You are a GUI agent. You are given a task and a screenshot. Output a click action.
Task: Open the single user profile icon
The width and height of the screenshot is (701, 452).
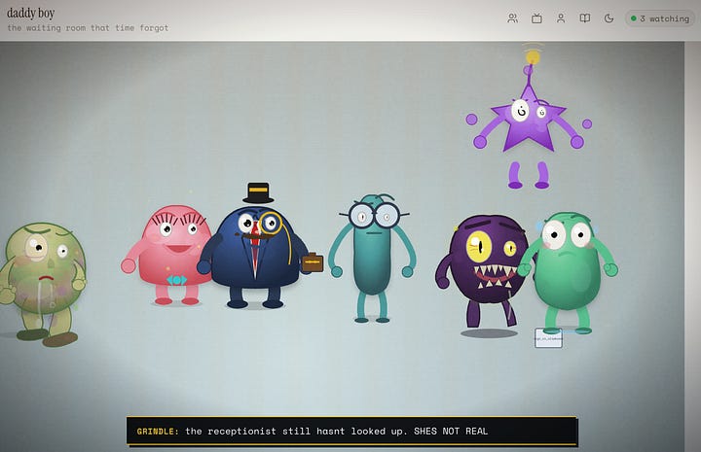click(561, 18)
